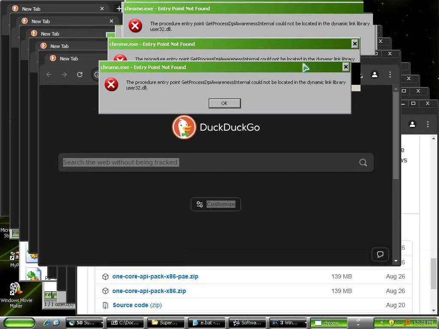The image size is (439, 329).
Task: Open profile icon in the GitHub browser window
Action: (412, 124)
